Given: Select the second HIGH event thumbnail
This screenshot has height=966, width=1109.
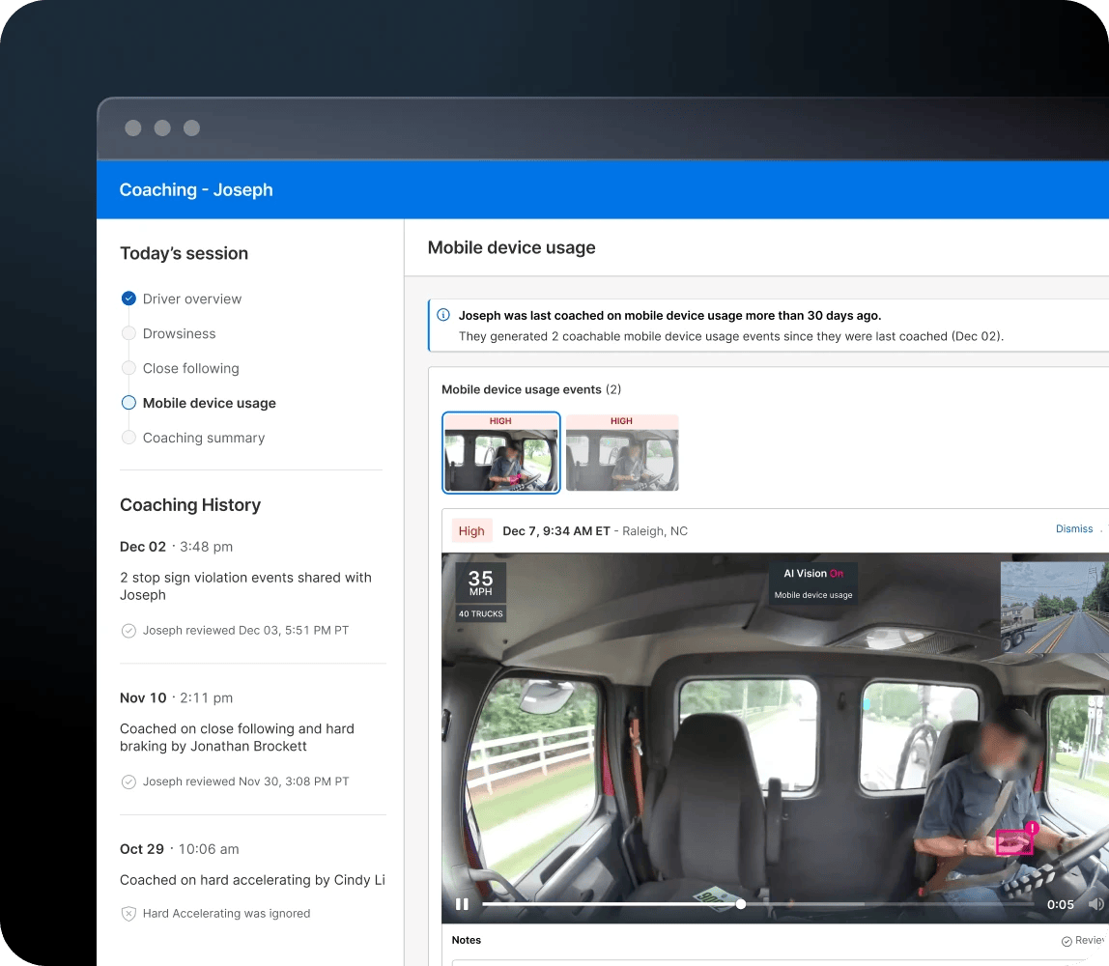Looking at the screenshot, I should (x=622, y=453).
